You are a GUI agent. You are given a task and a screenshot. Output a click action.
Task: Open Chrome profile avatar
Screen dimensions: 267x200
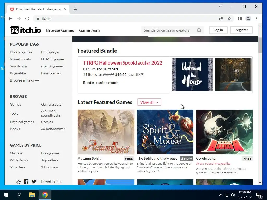point(248,18)
